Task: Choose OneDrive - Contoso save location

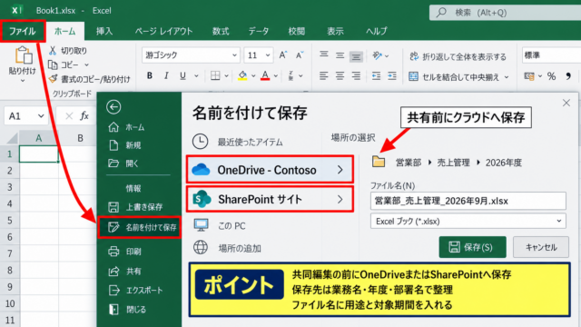Action: pyautogui.click(x=270, y=170)
